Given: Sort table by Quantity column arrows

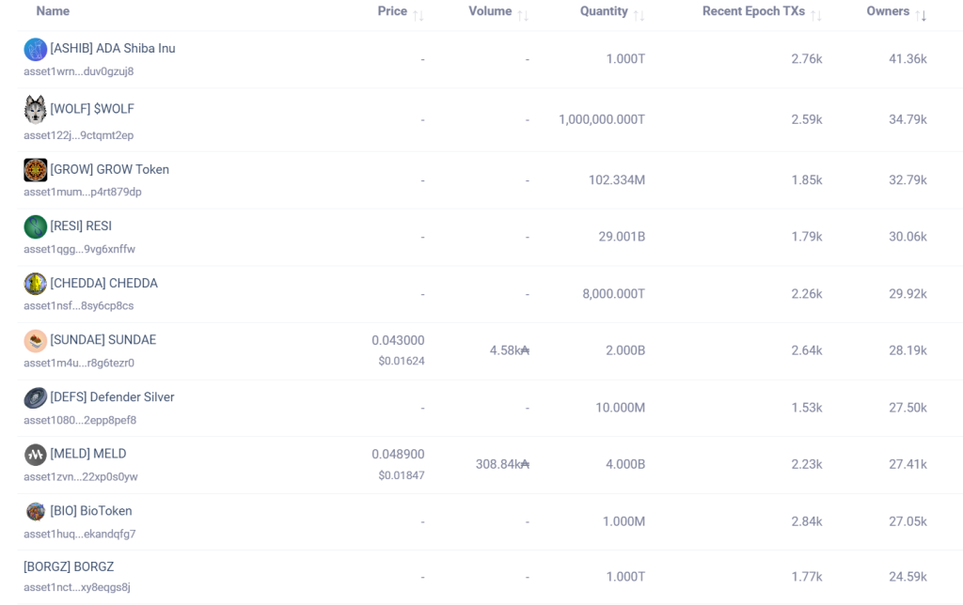Looking at the screenshot, I should (x=639, y=16).
